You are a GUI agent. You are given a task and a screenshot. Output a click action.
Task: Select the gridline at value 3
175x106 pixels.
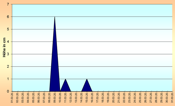(x=92, y=54)
